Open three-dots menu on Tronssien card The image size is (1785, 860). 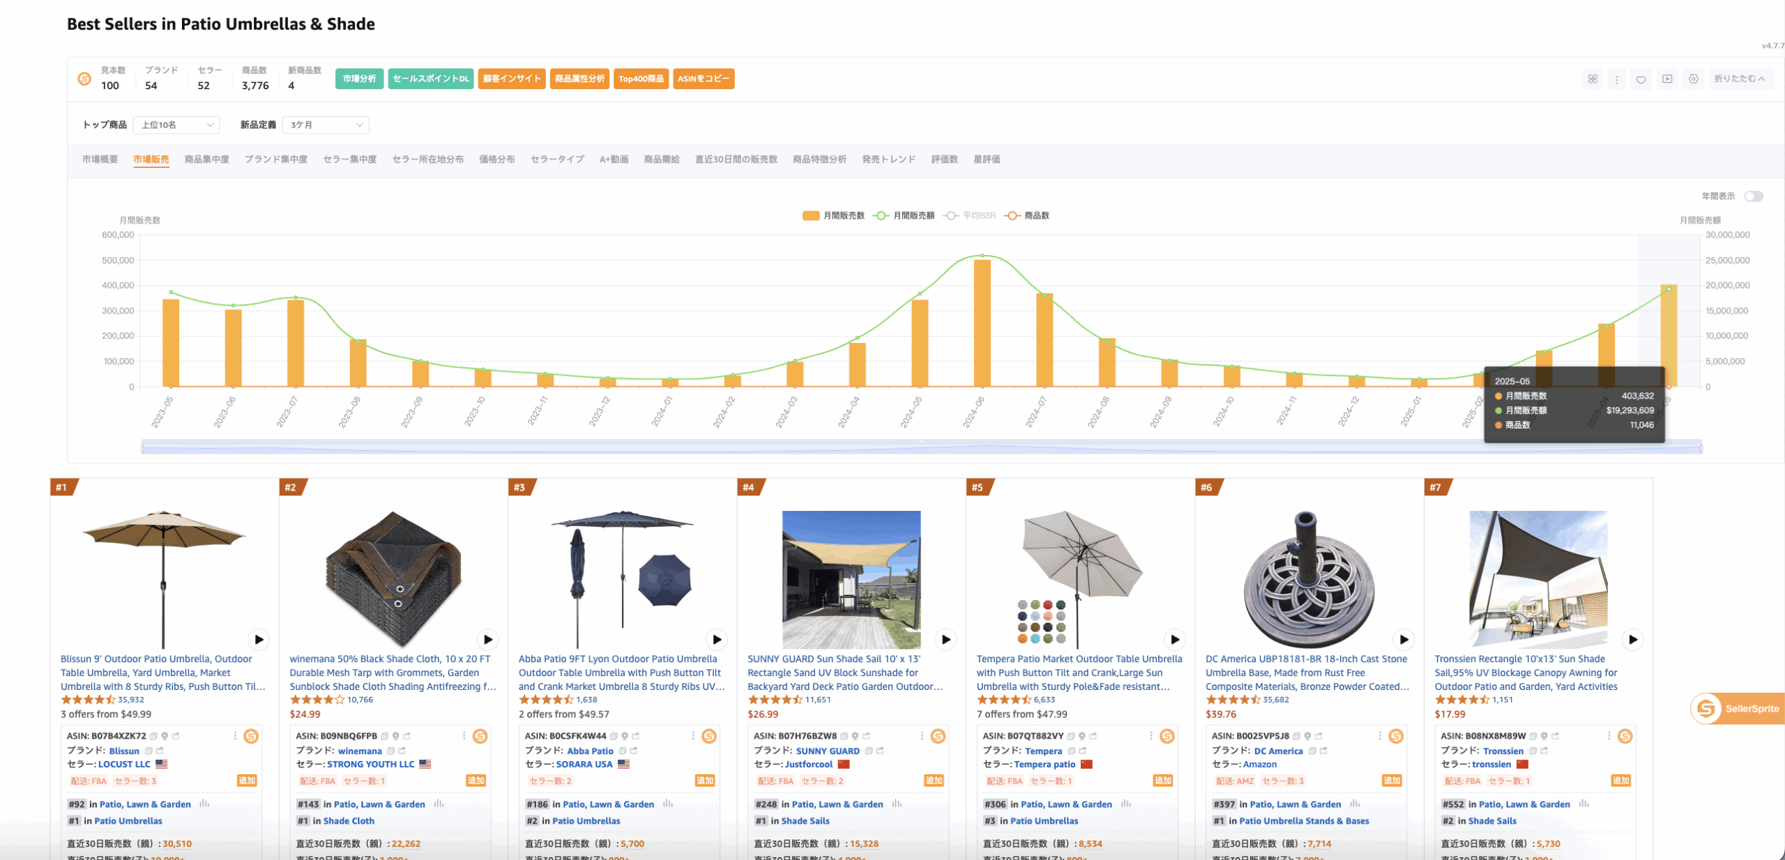(1609, 736)
